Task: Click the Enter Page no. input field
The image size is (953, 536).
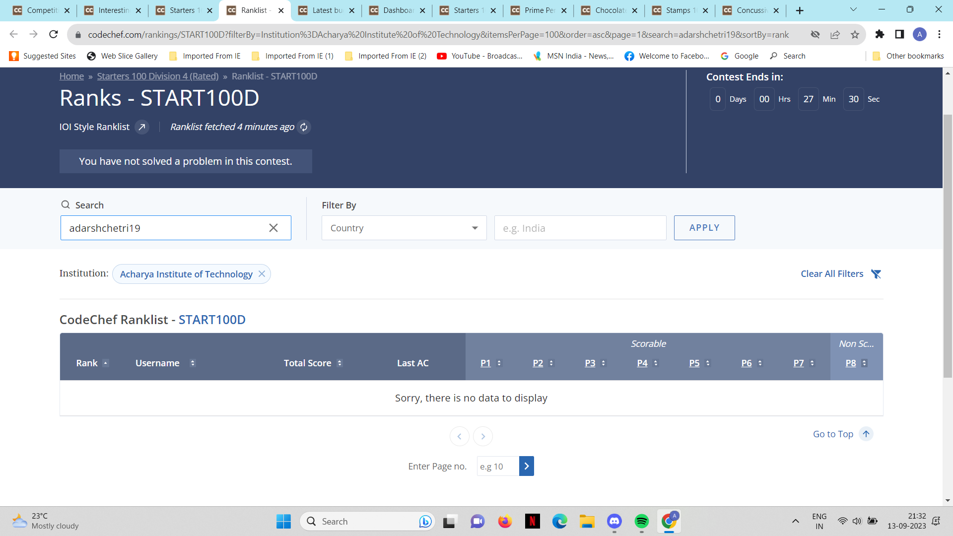Action: coord(497,466)
